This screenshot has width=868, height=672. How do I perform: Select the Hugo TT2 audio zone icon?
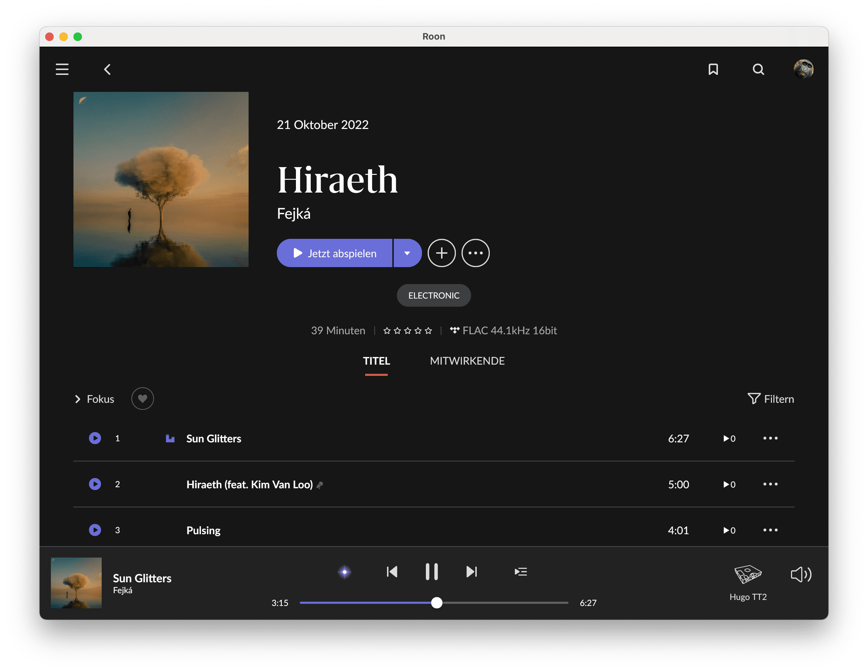point(748,574)
